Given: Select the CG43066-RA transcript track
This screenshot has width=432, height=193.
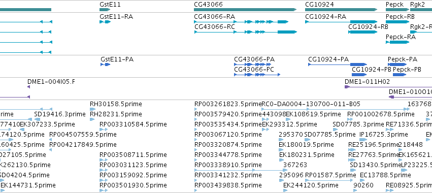Looking at the screenshot, I should 241,22.
